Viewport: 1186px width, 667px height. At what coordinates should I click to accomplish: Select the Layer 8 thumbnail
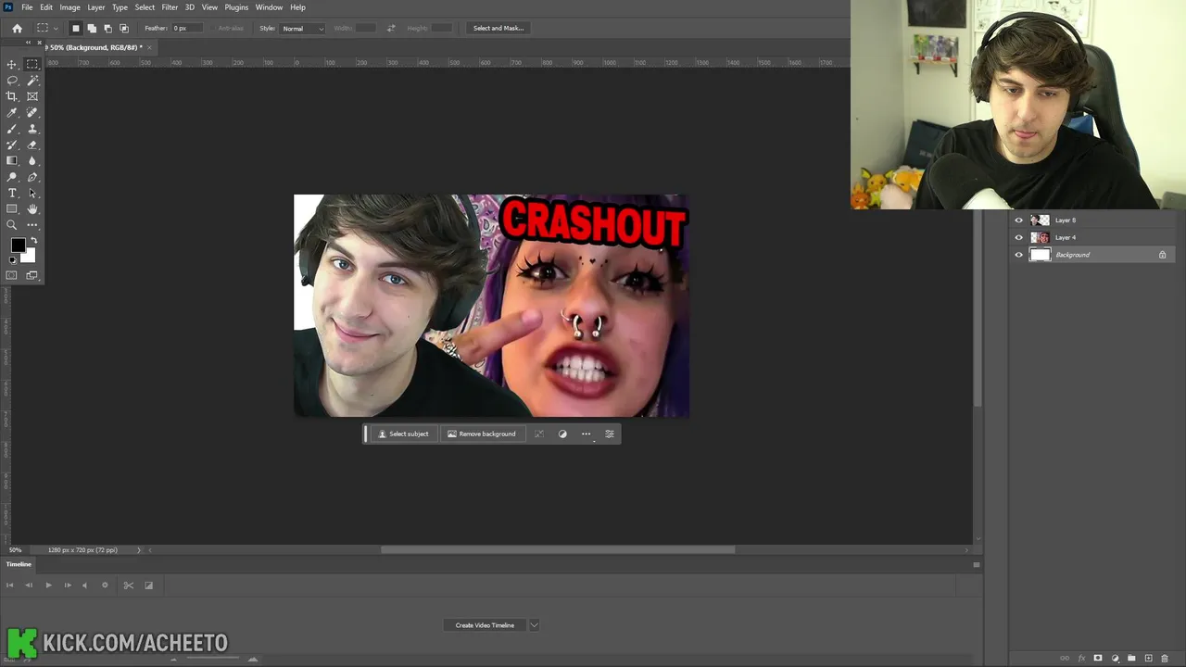pyautogui.click(x=1040, y=220)
